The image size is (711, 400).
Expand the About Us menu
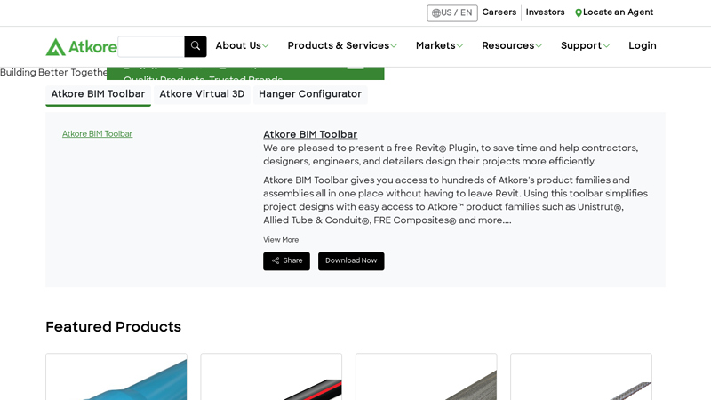click(x=242, y=46)
